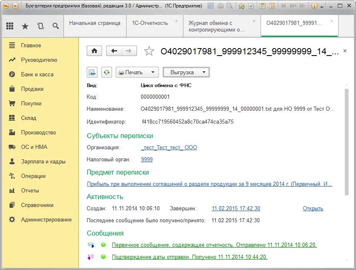The image size is (356, 270).
Task: Click the identifier f418cc719560452a8c70ca474ca35a75
Action: pos(188,122)
